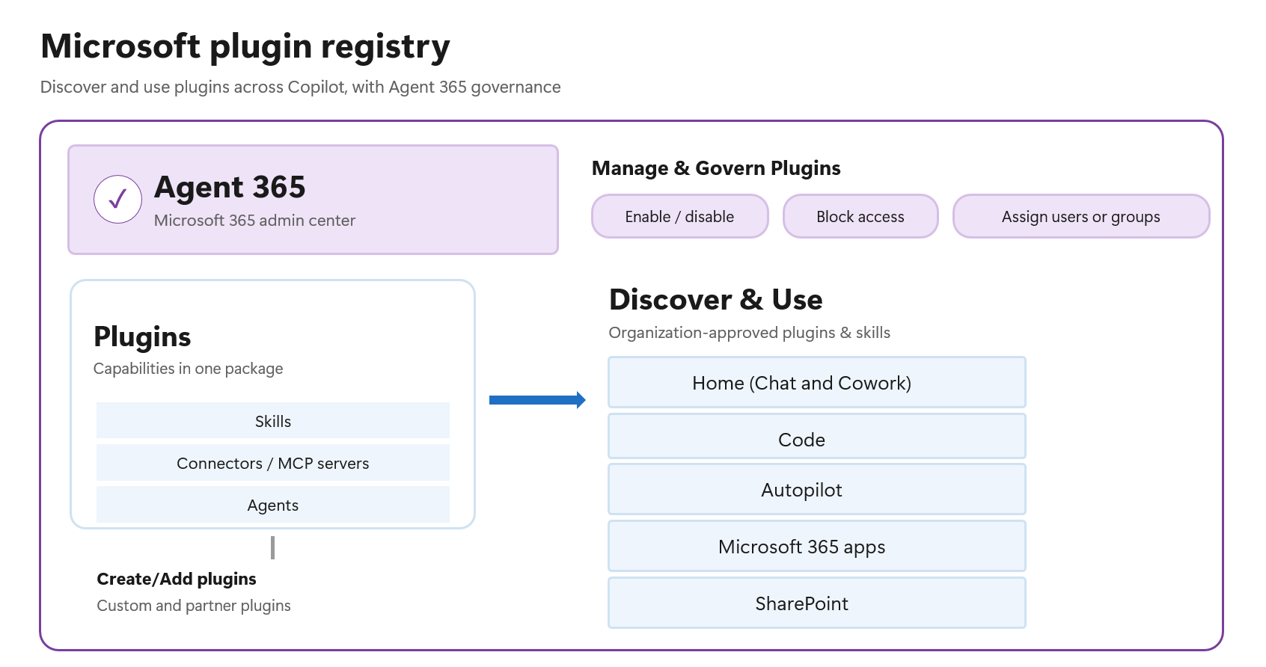Click Custom and partner plugins text
1266x667 pixels.
pyautogui.click(x=194, y=606)
